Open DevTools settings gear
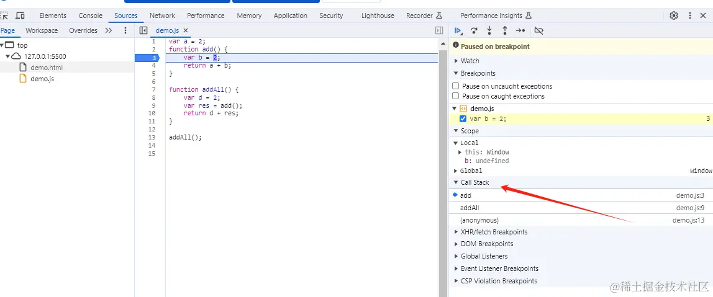 coord(674,16)
